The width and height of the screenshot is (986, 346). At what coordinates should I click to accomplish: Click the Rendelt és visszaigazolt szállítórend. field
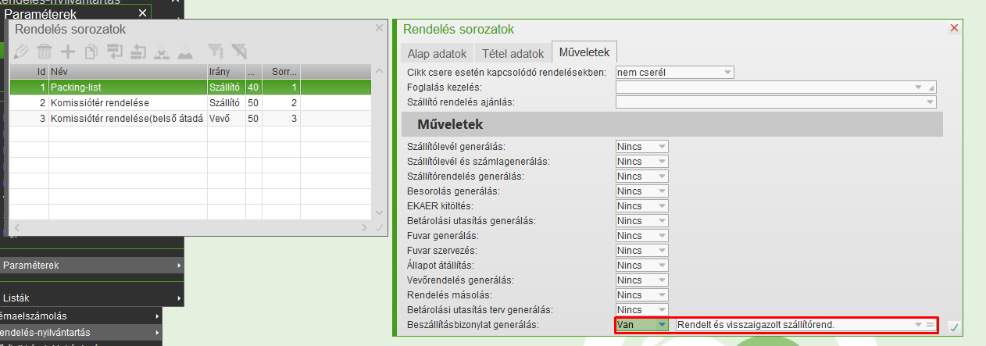click(x=793, y=324)
